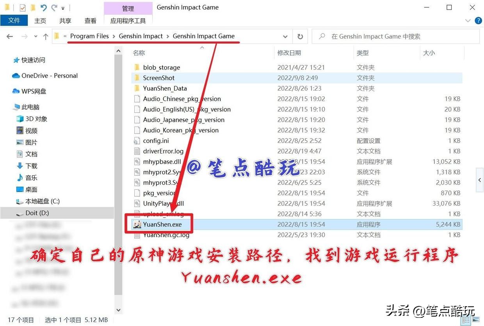Open the address bar history dropdown
Screen dimensions: 484x326
(x=285, y=36)
